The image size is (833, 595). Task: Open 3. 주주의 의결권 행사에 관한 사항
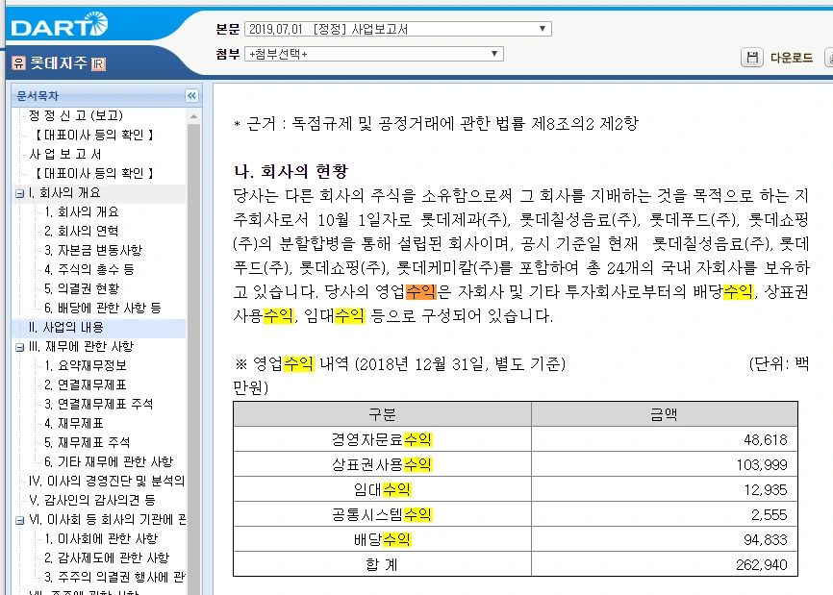pos(114,577)
